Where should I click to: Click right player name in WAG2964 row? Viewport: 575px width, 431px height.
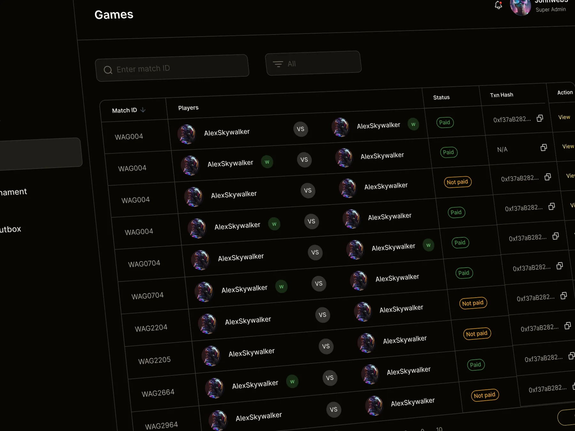tap(413, 402)
